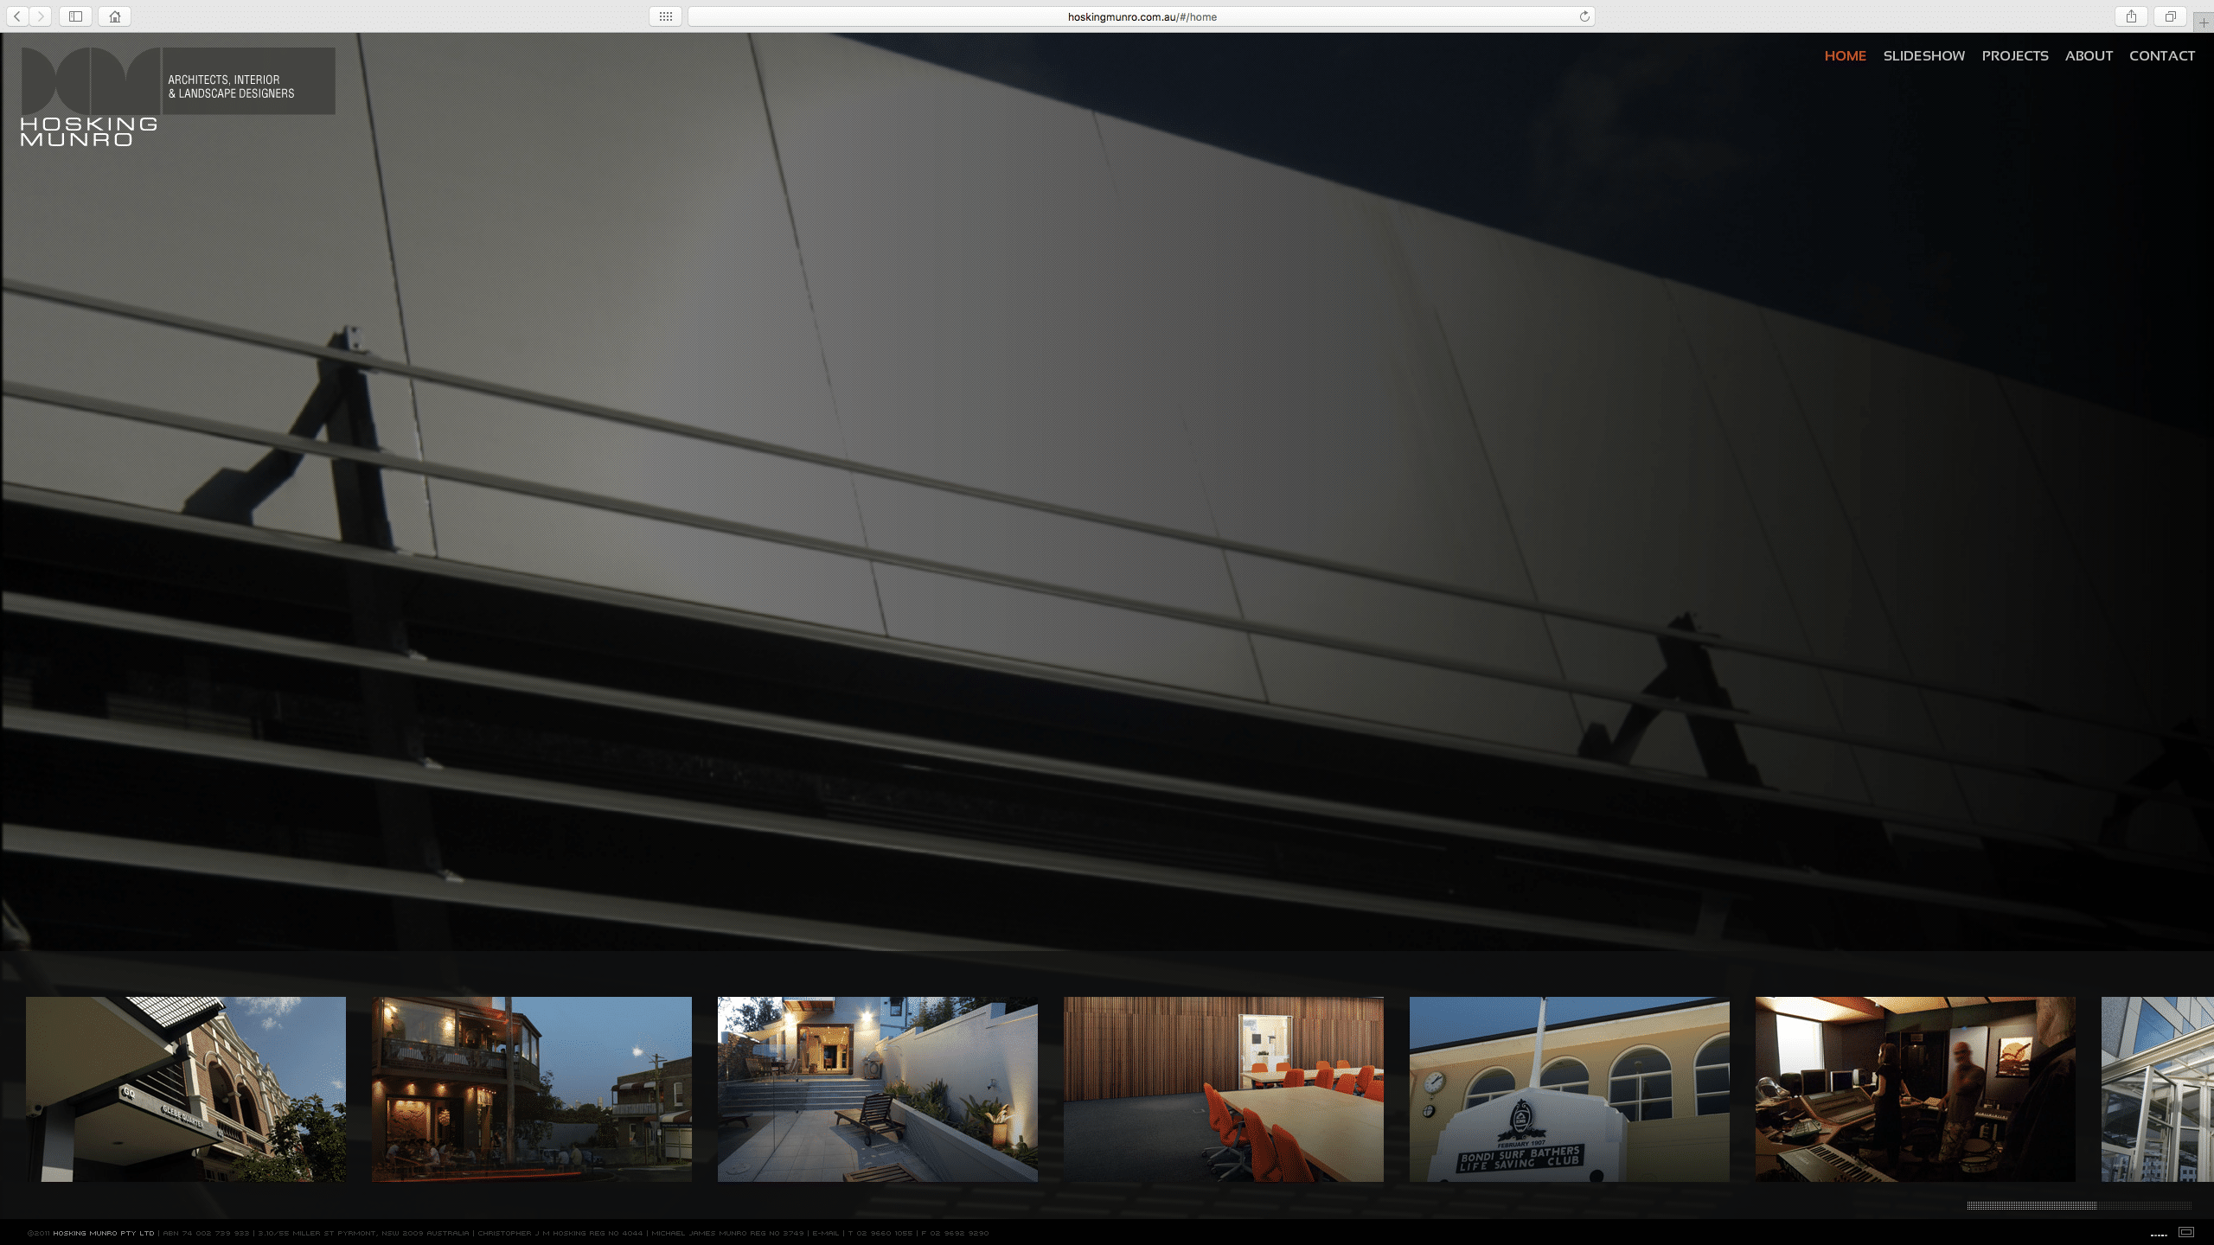The height and width of the screenshot is (1245, 2214).
Task: Click the T 02 9660 1055 phone number
Action: pyautogui.click(x=880, y=1233)
